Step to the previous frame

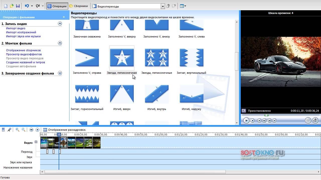pos(265,120)
